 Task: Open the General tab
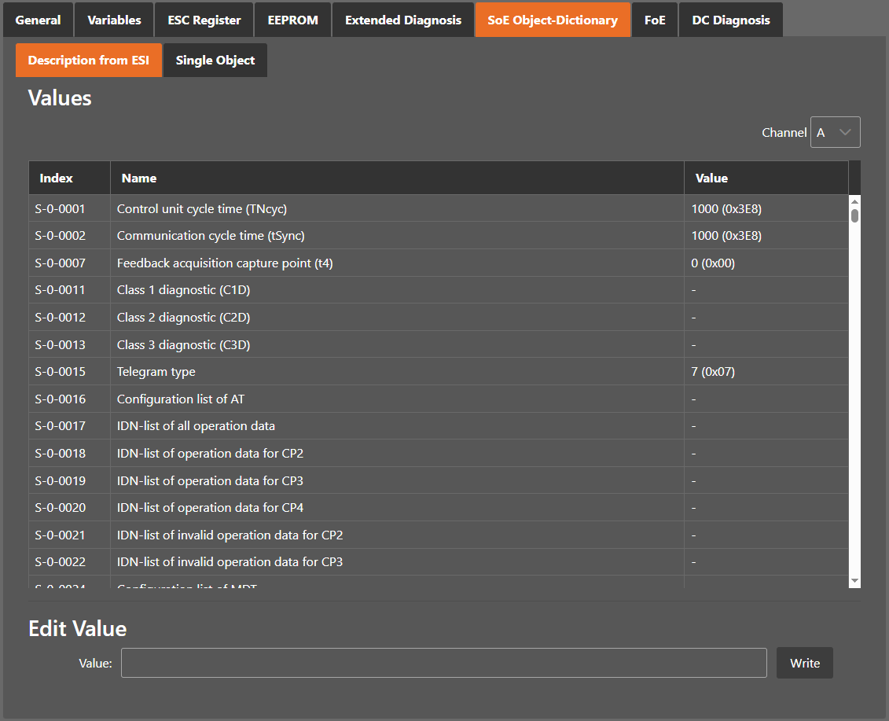point(38,20)
